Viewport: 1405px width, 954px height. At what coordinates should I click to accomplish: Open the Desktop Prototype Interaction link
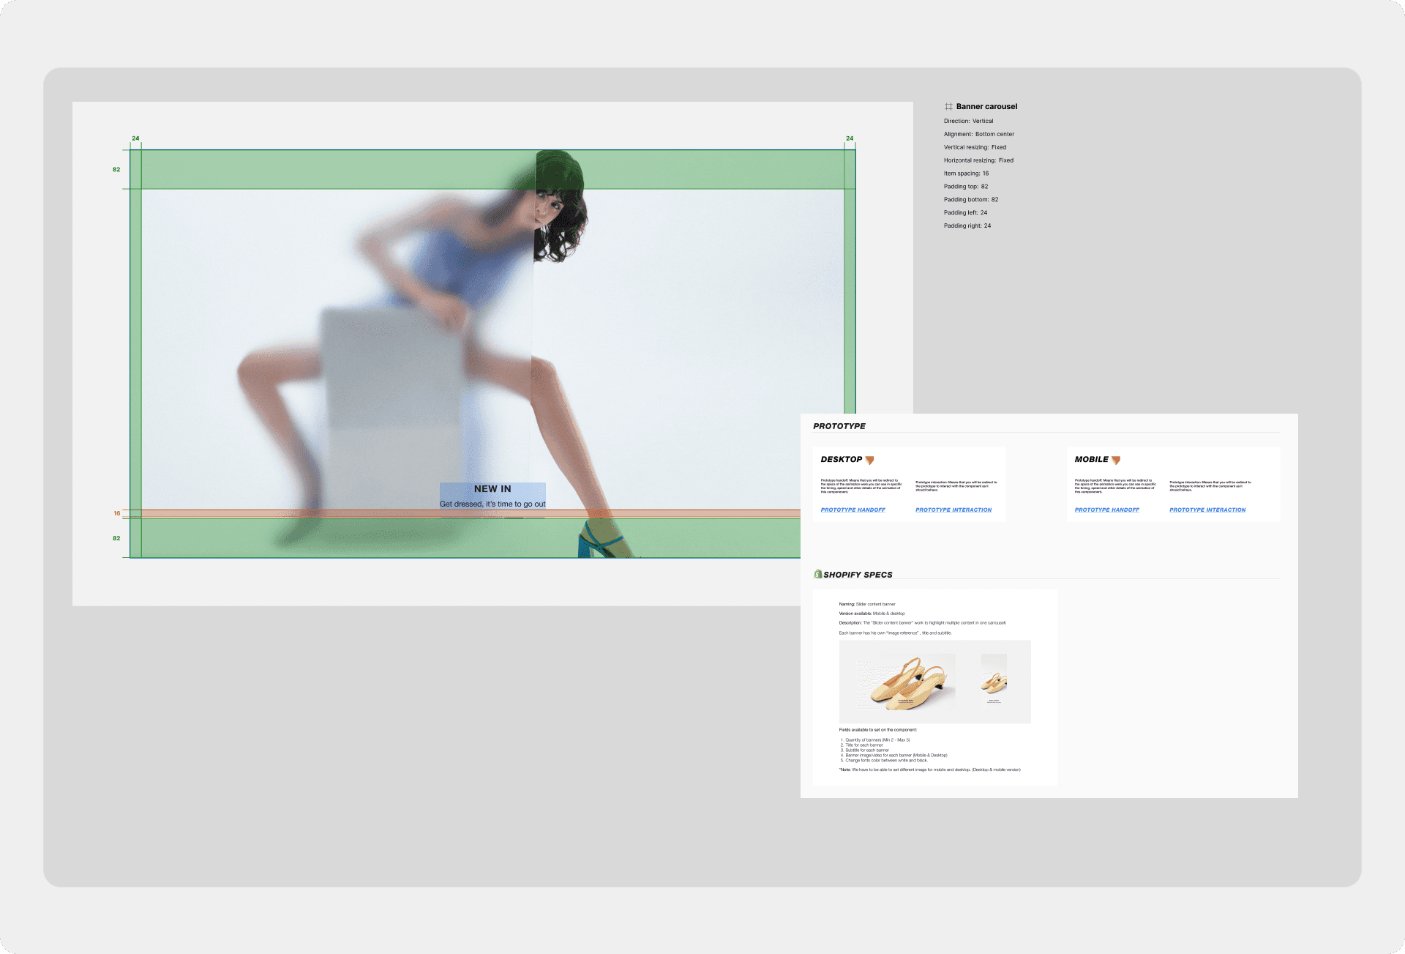[953, 510]
